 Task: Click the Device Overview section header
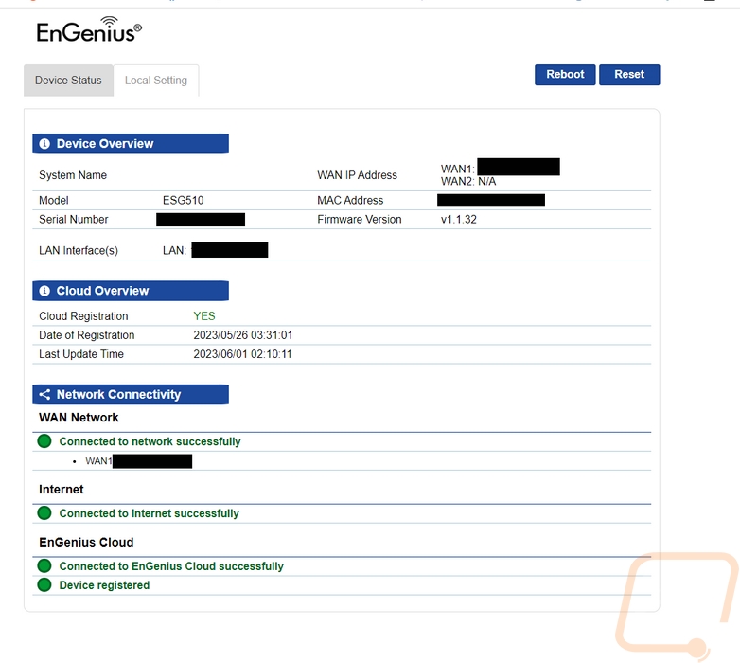pyautogui.click(x=131, y=144)
